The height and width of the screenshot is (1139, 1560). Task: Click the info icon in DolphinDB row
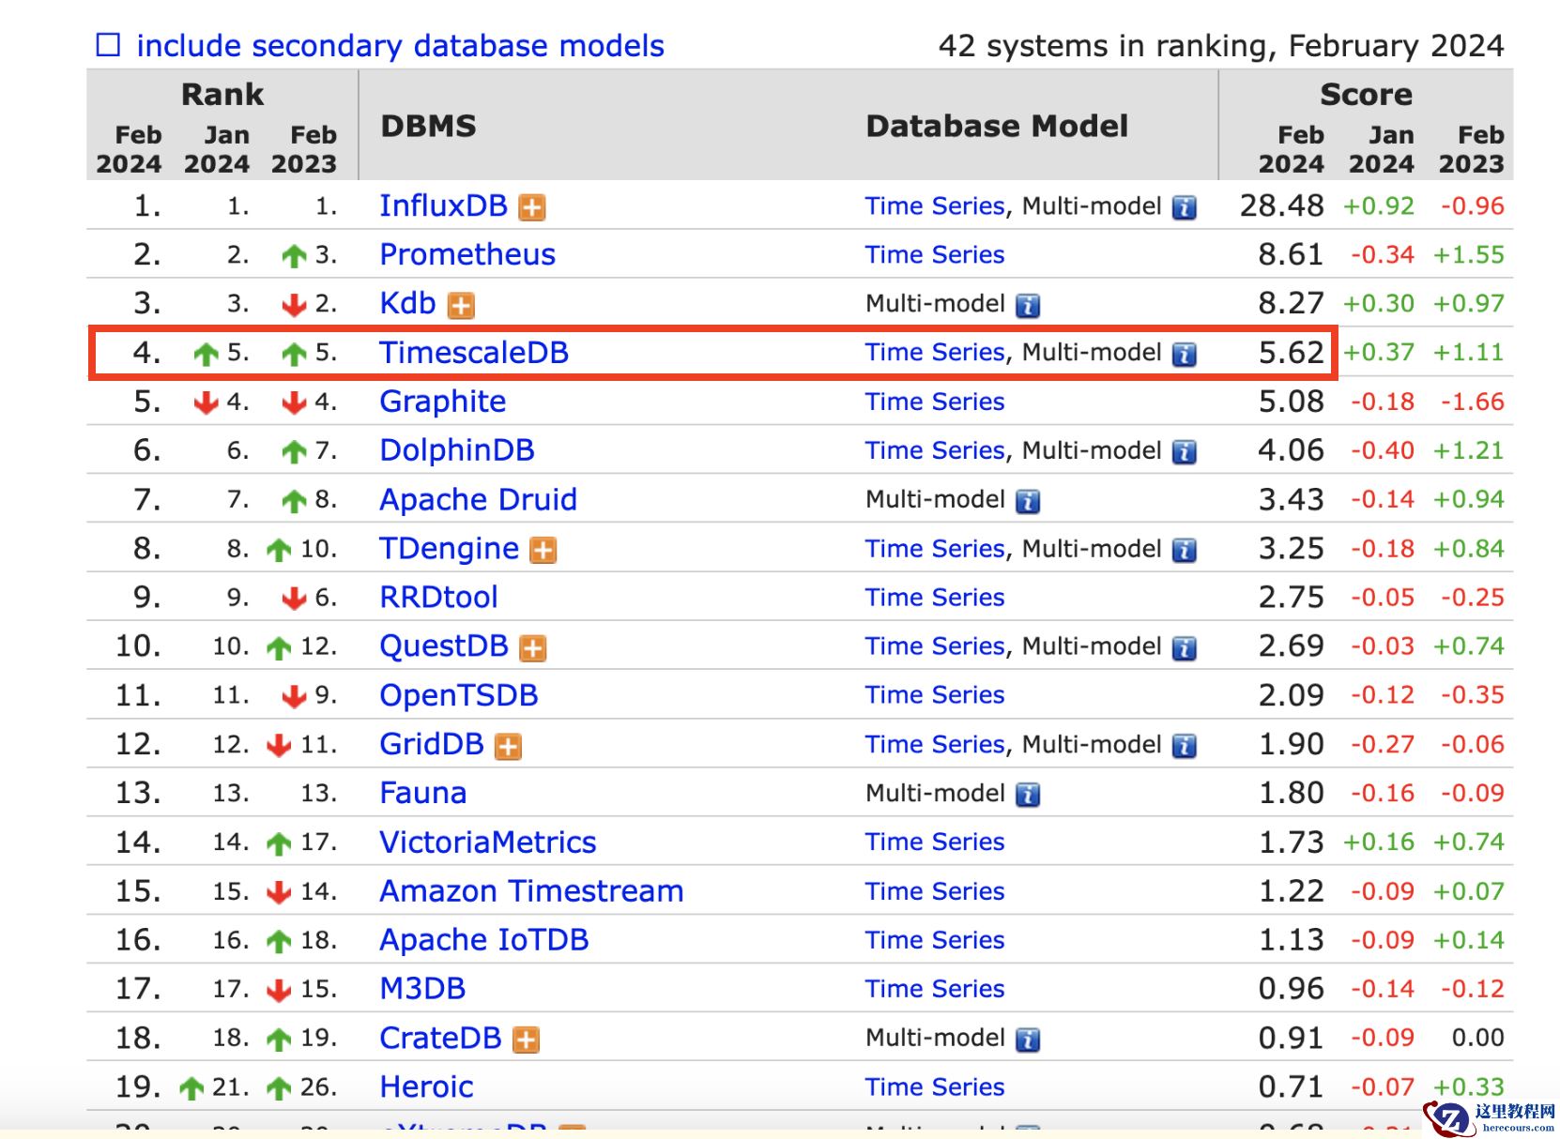click(1185, 452)
